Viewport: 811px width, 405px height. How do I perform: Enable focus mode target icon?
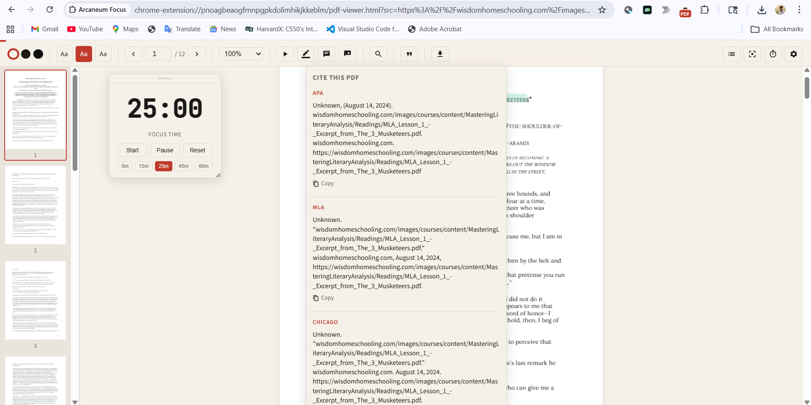tap(752, 54)
